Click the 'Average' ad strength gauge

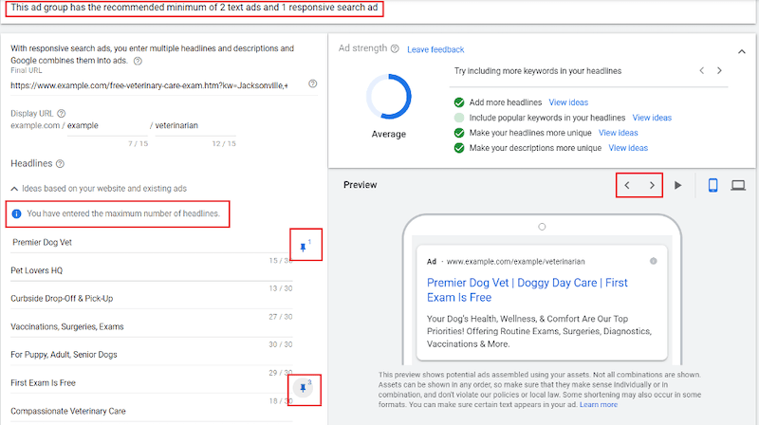[x=389, y=97]
